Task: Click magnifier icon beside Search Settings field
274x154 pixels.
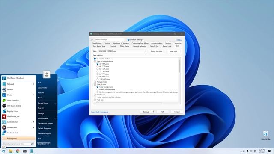Action: pos(92,40)
